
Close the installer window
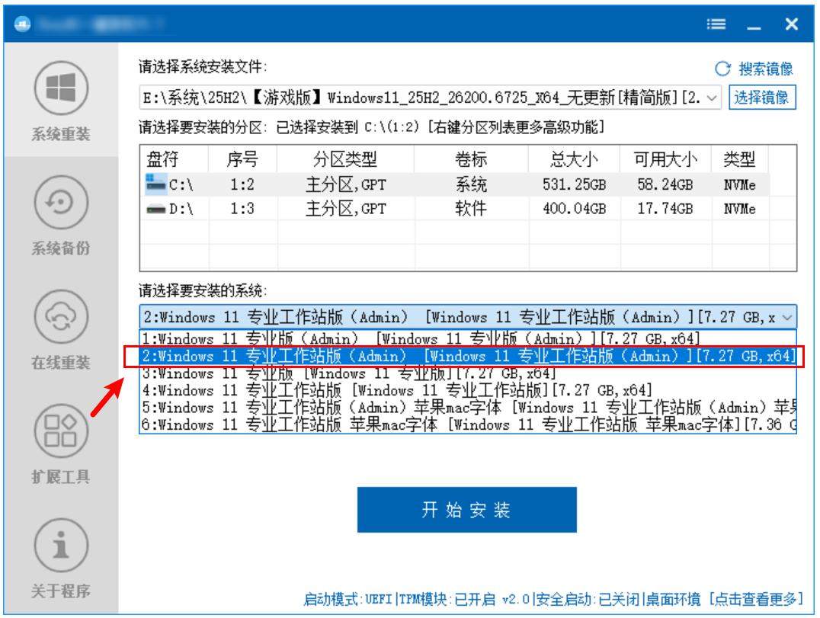[x=791, y=24]
